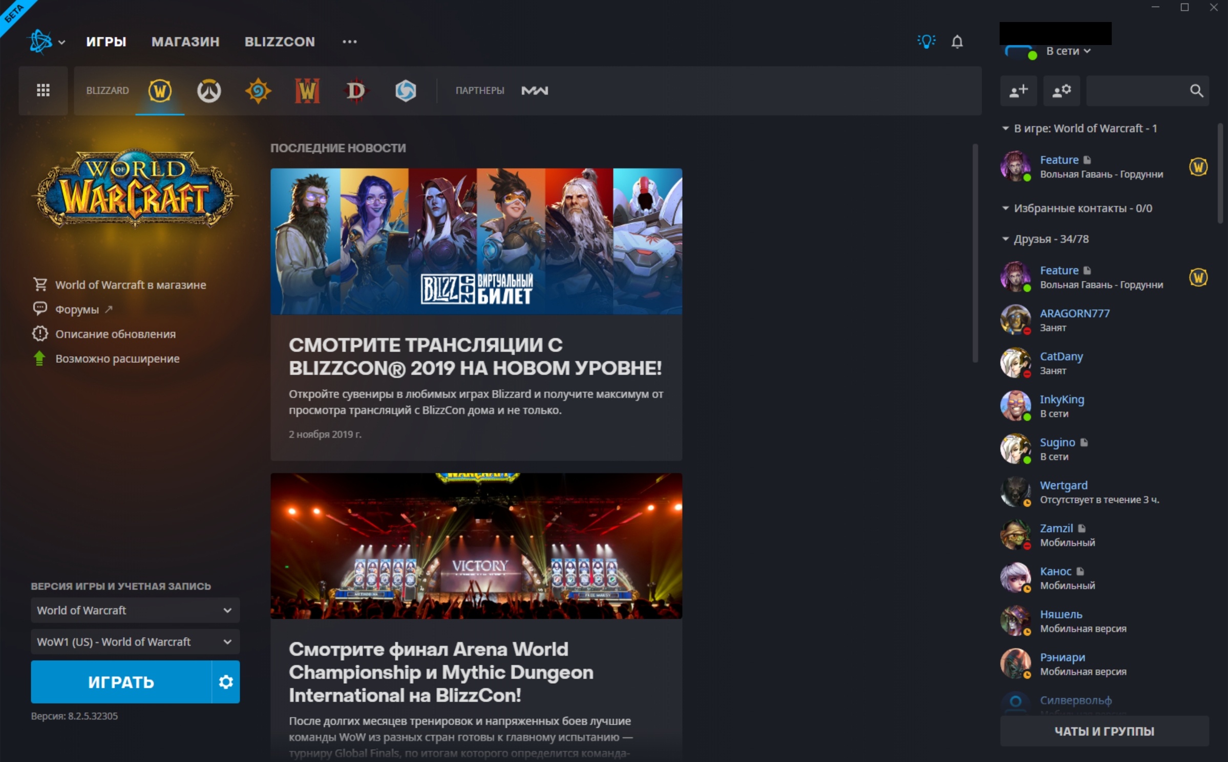Screen dimensions: 1228x762
Task: Open ЧАТЫ И ГРУППЫ button
Action: click(1104, 731)
